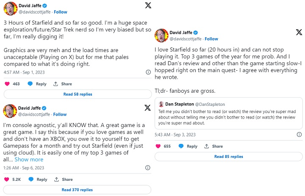Expand Read 370 replies
Image resolution: width=305 pixels, height=196 pixels.
click(78, 190)
